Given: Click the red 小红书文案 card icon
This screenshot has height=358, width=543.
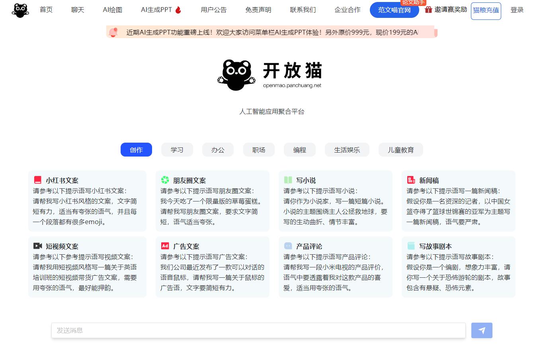Looking at the screenshot, I should (x=38, y=180).
